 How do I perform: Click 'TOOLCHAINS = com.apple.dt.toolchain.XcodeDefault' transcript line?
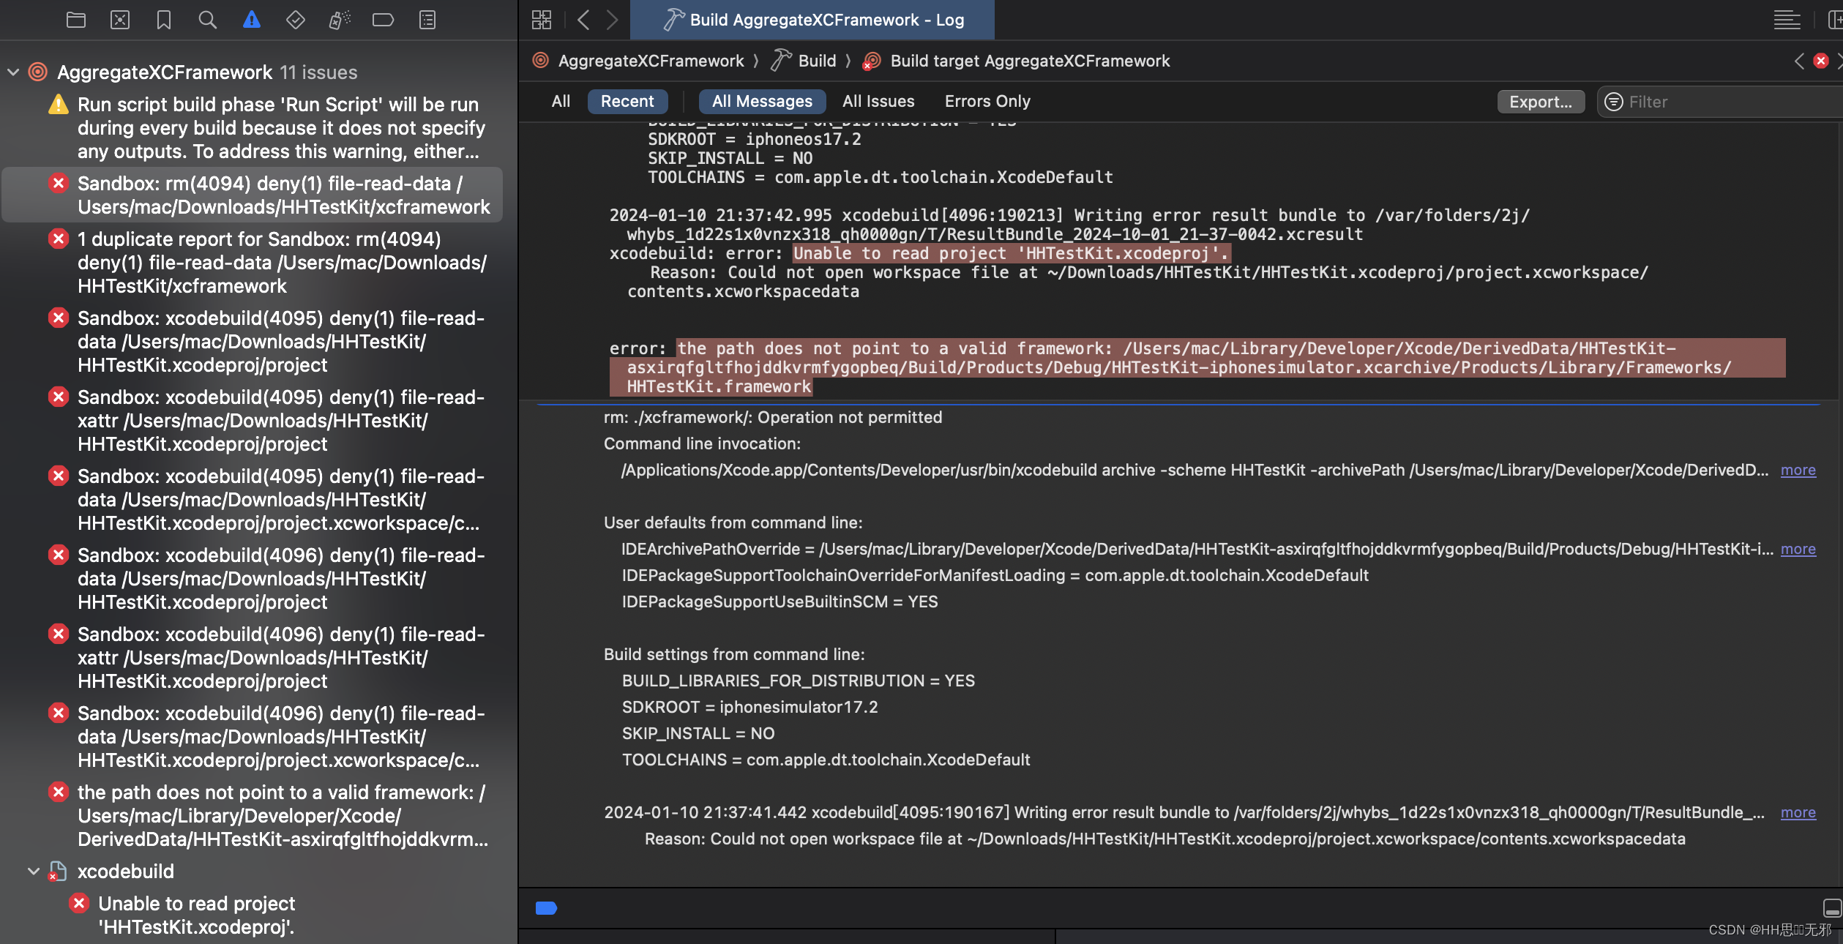[x=881, y=177]
